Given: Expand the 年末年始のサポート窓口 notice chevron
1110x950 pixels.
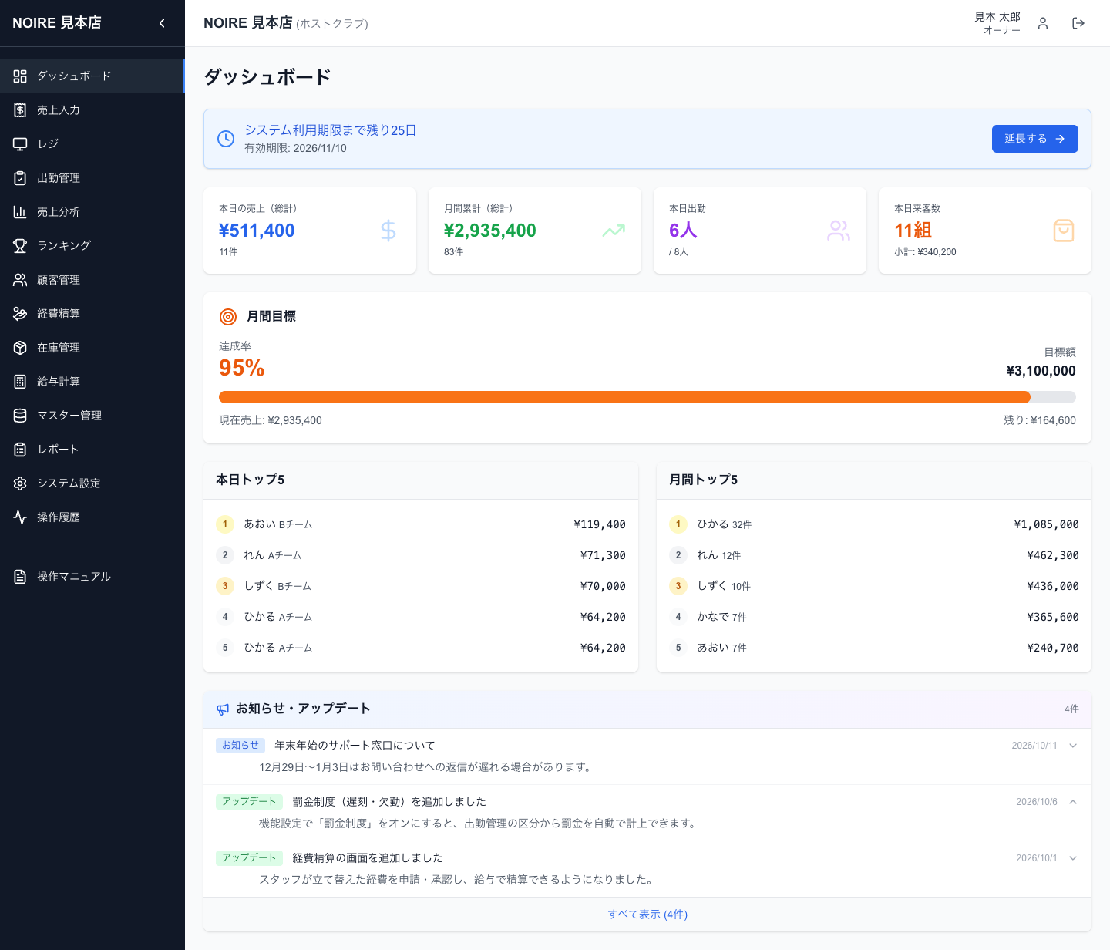Looking at the screenshot, I should click(x=1073, y=746).
